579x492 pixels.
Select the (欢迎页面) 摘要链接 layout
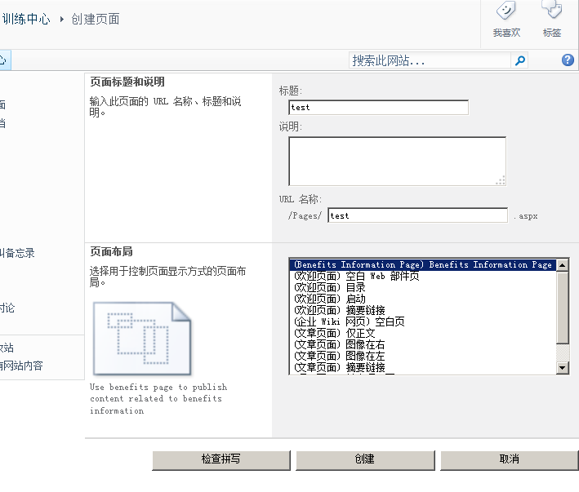tap(422, 311)
